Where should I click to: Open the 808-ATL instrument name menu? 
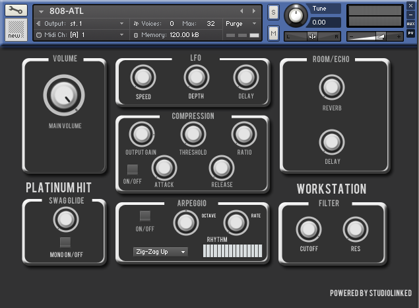[x=66, y=11]
